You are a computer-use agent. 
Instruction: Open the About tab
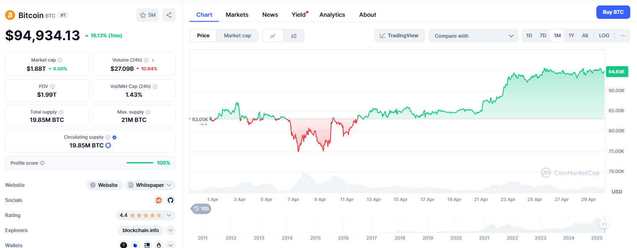368,15
